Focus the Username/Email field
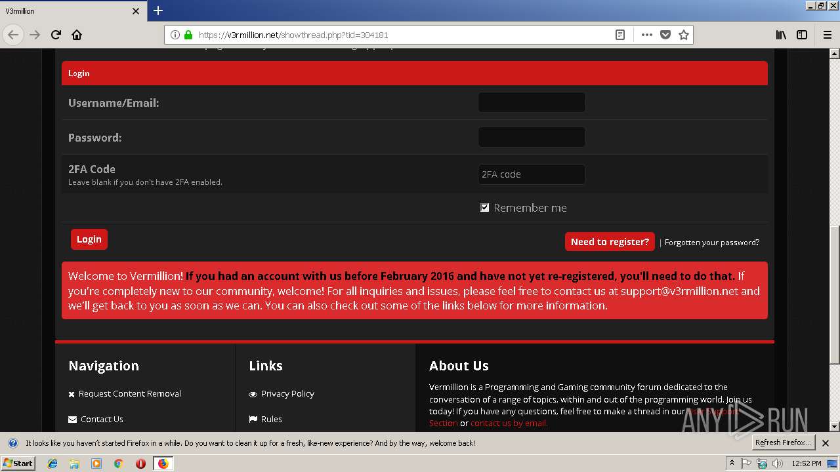 point(532,102)
